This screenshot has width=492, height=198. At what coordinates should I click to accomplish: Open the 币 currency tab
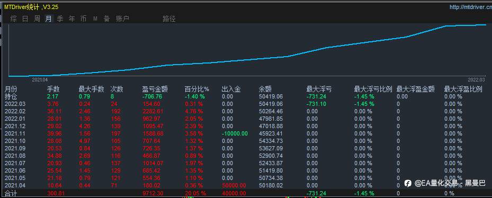84,19
